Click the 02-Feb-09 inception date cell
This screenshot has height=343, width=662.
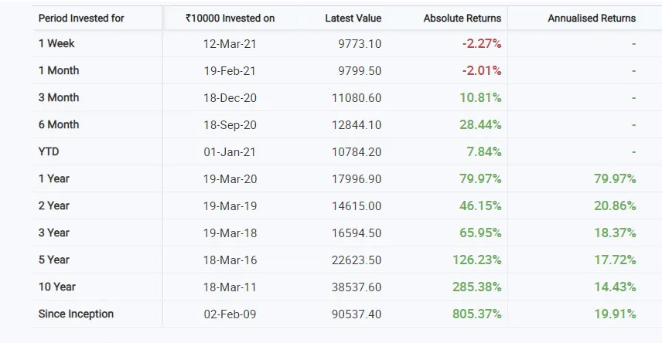[x=230, y=314]
